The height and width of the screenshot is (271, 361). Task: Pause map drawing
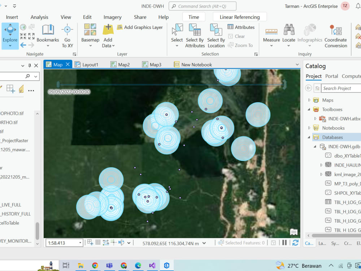point(284,243)
